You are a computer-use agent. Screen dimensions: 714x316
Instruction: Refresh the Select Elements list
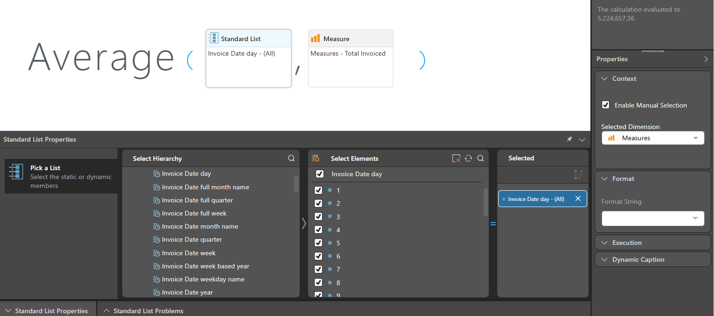[468, 158]
